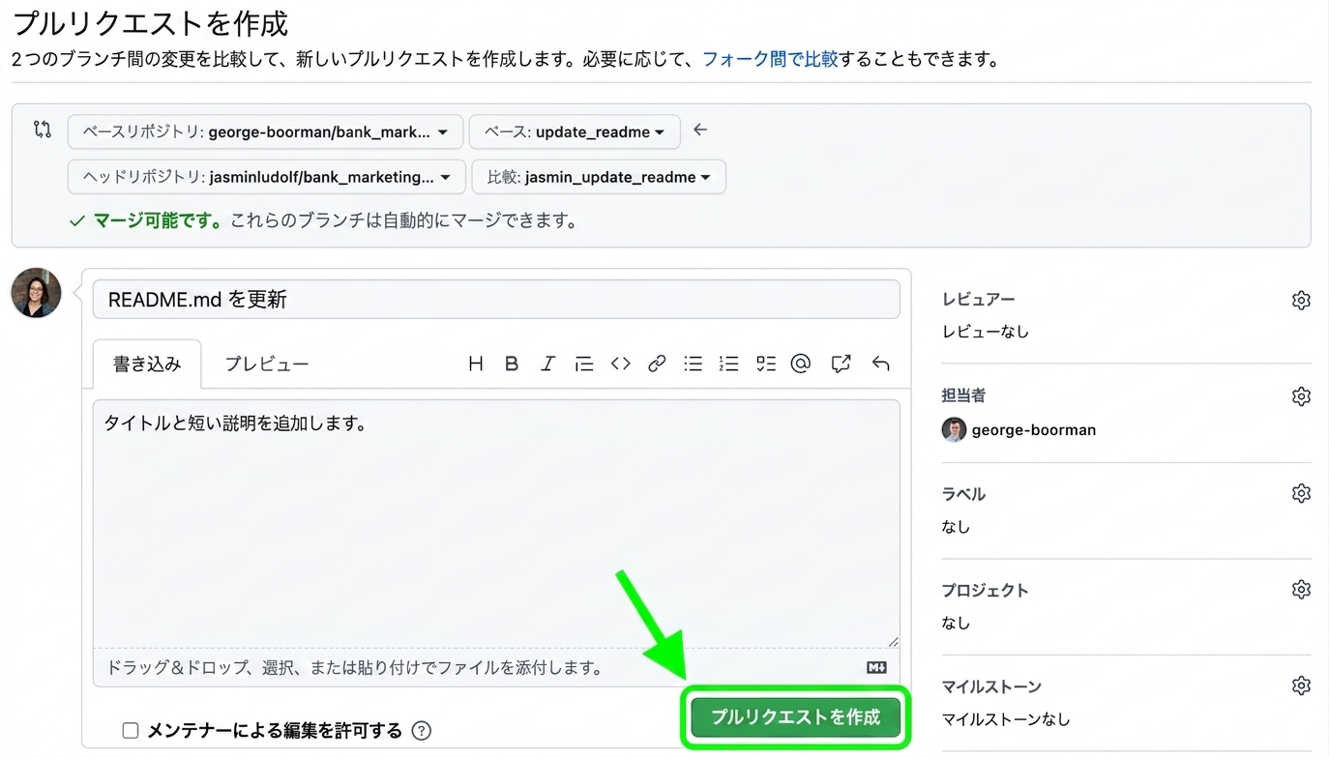Click the Markdown supported icon
This screenshot has width=1329, height=758.
(x=876, y=667)
